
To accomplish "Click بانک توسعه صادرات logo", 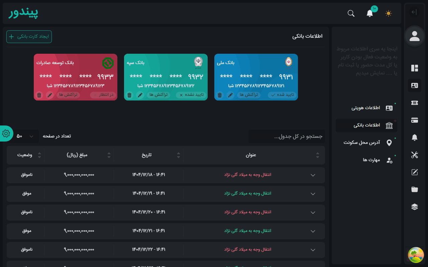I will [x=108, y=63].
